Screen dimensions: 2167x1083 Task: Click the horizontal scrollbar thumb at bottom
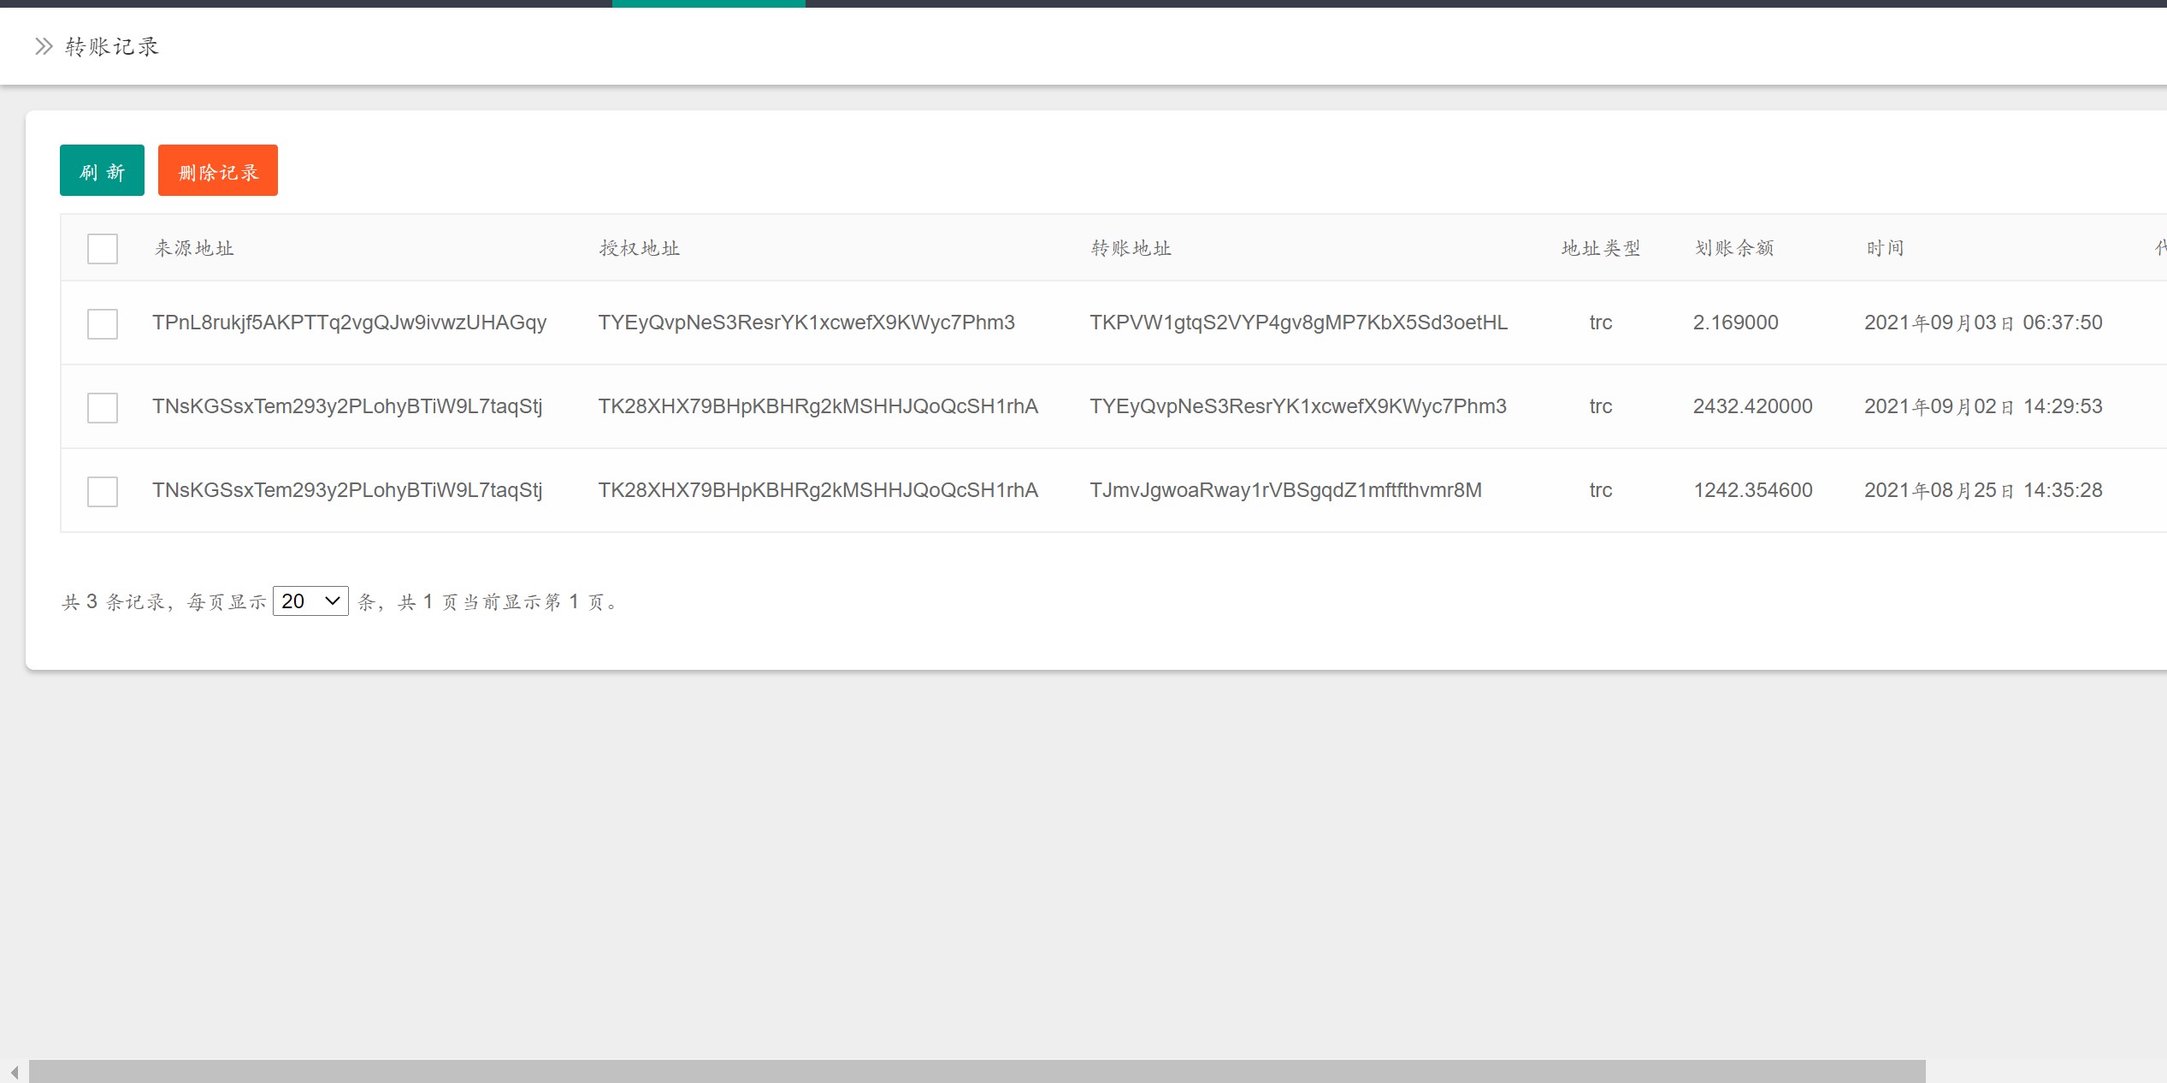click(977, 1071)
